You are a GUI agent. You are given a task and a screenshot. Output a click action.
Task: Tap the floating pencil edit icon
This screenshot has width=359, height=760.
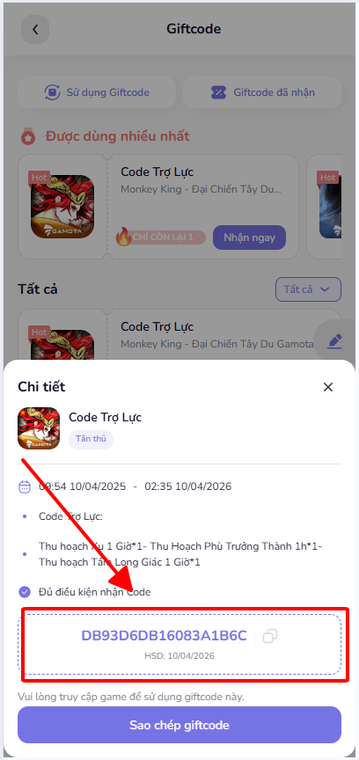point(334,341)
